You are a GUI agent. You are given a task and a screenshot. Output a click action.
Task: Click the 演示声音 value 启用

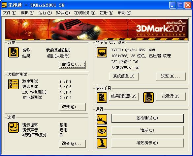point(63,130)
